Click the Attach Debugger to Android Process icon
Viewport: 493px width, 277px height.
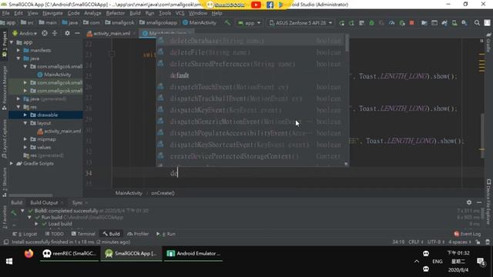click(402, 23)
